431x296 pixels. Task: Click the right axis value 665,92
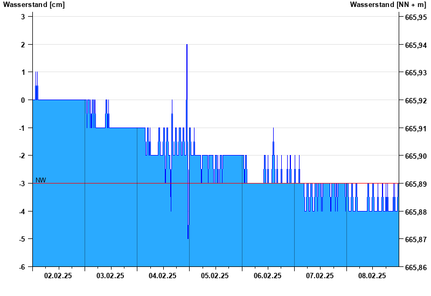416,101
